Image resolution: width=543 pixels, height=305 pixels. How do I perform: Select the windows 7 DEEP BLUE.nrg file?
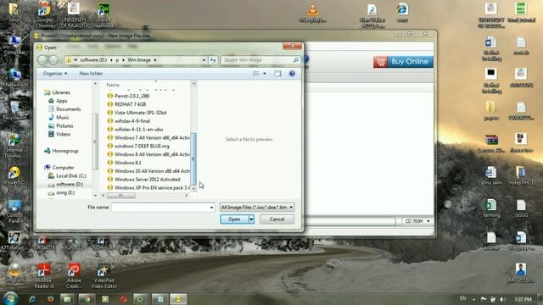click(138, 146)
